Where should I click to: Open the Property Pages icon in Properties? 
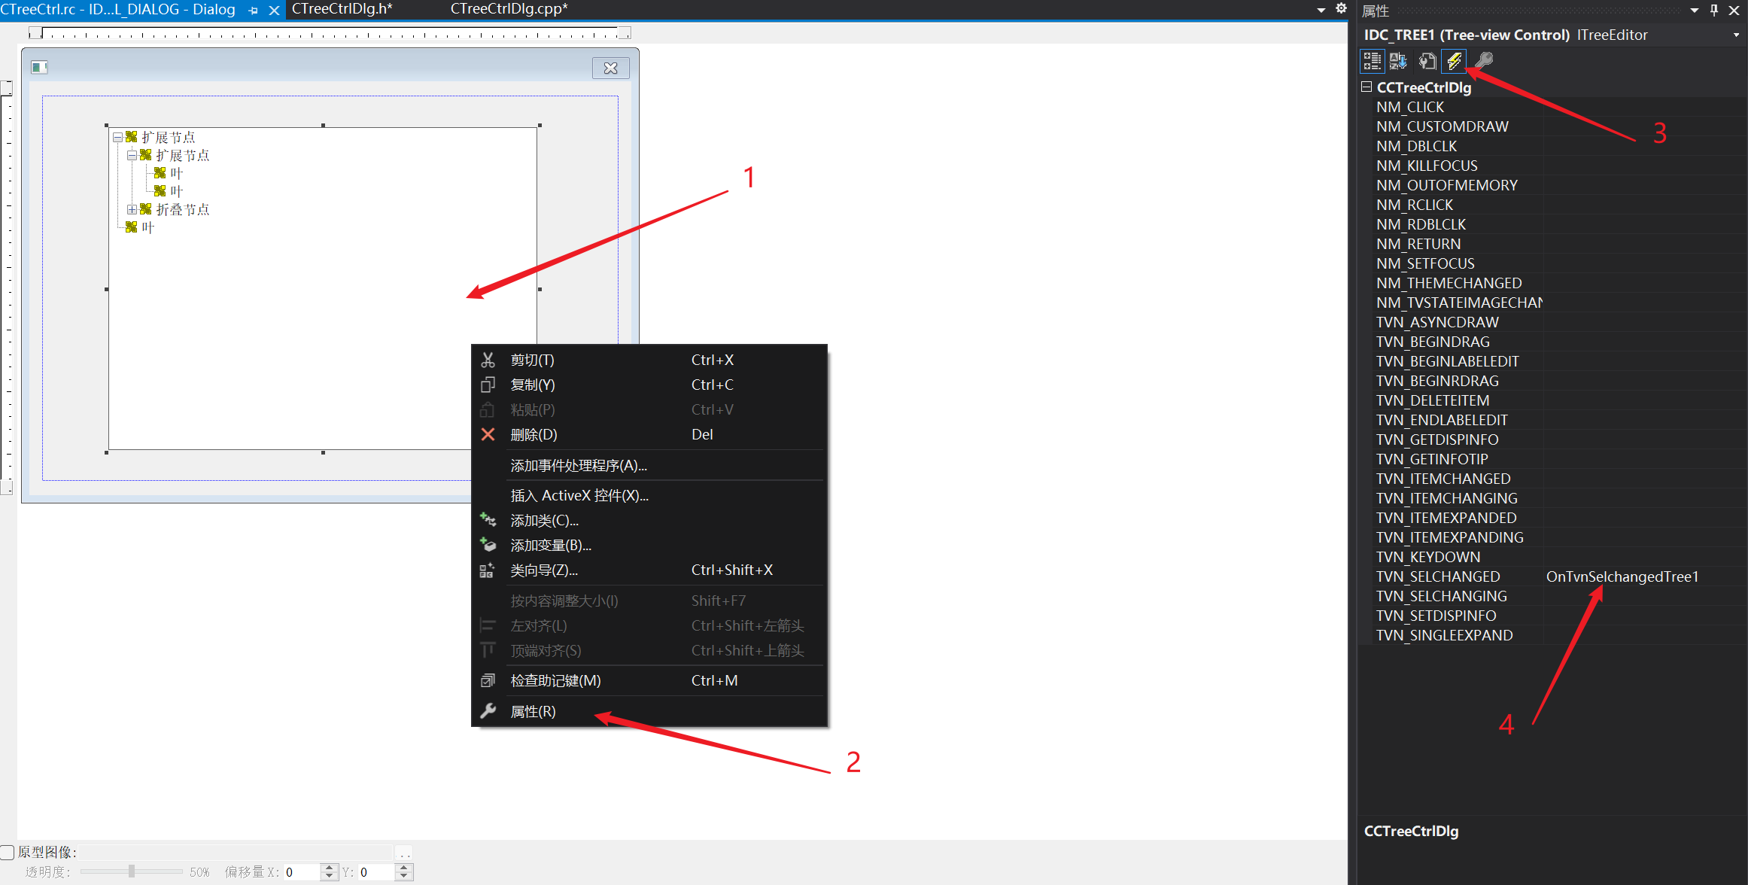point(1426,61)
